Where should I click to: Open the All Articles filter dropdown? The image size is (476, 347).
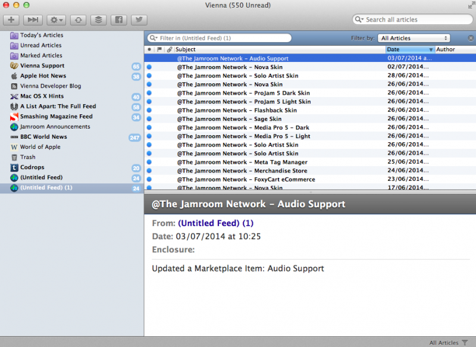pyautogui.click(x=414, y=38)
